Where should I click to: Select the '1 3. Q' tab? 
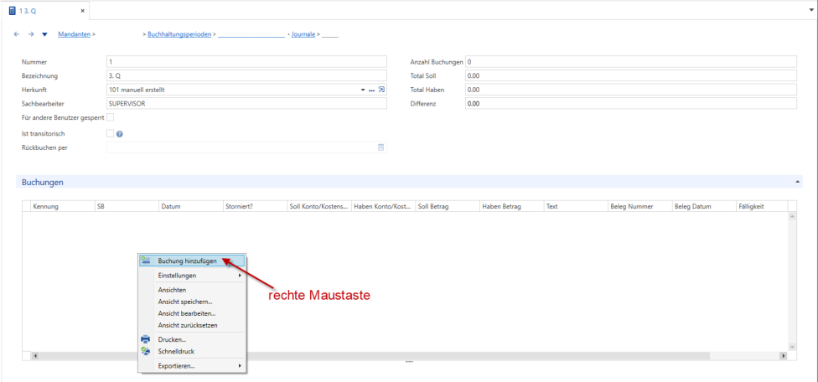coord(45,10)
